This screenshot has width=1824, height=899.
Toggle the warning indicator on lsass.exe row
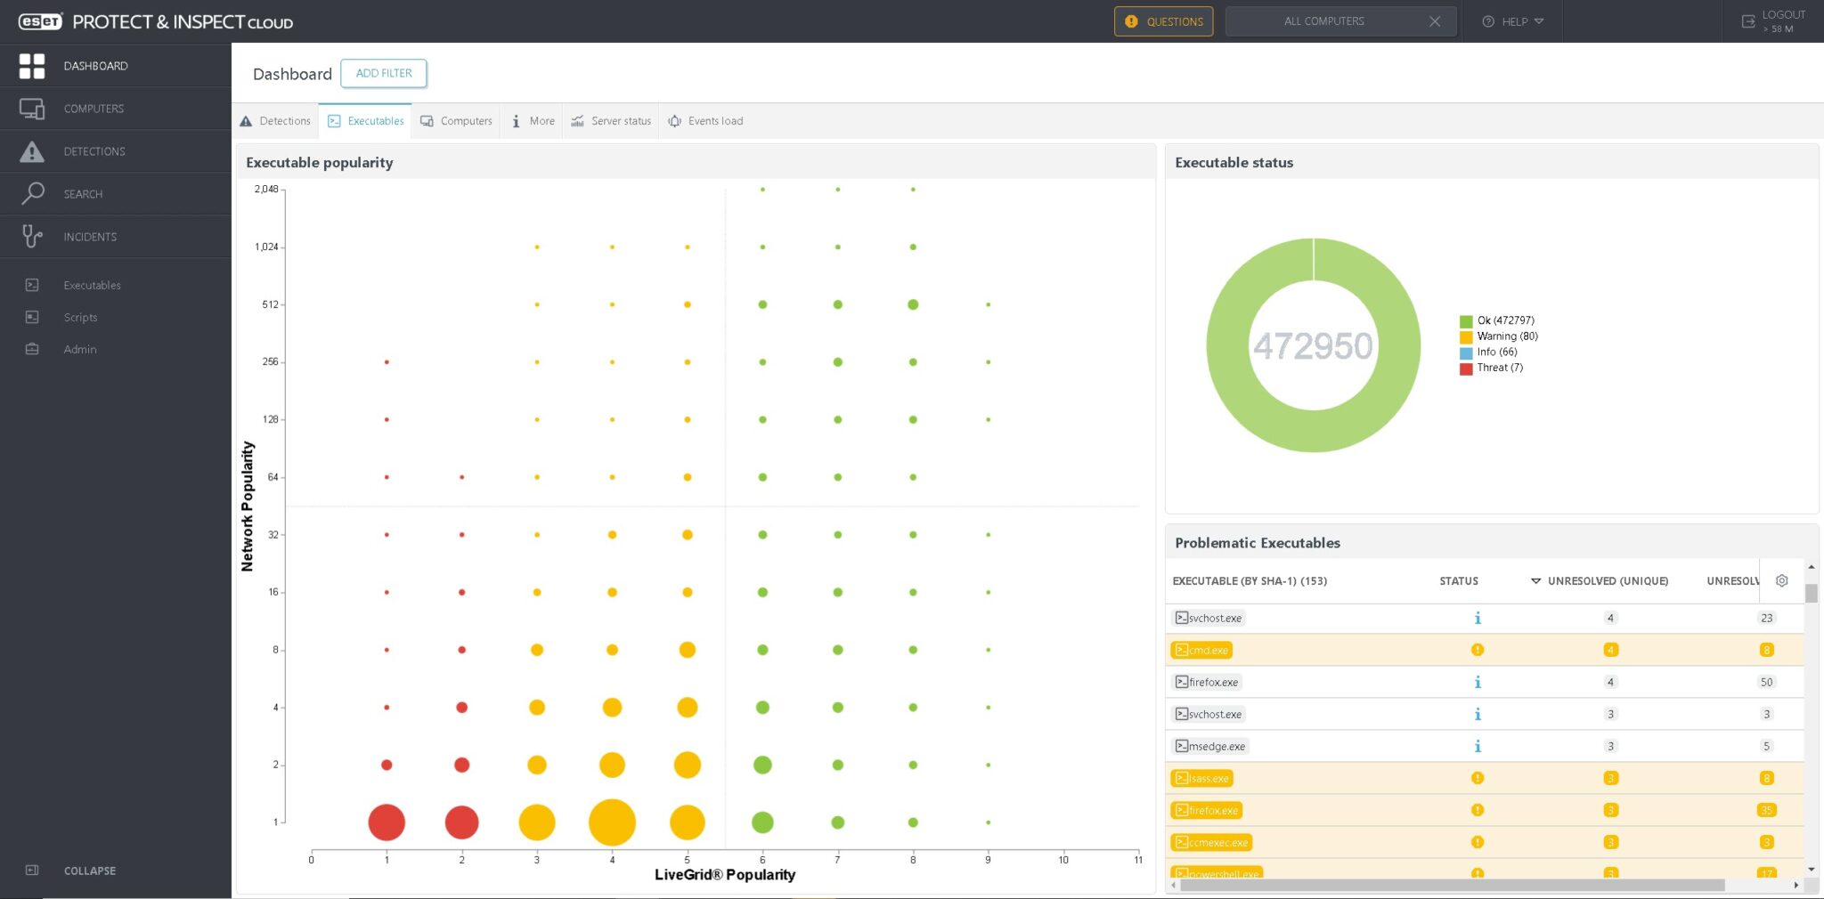1478,777
